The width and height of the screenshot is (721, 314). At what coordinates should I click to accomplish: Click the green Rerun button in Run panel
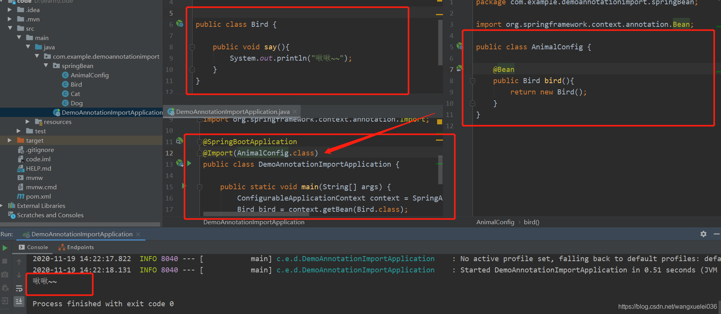(5, 248)
